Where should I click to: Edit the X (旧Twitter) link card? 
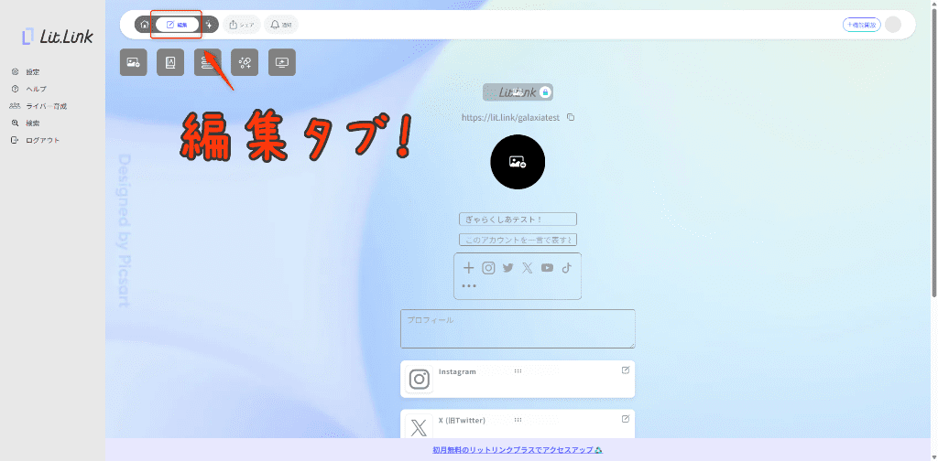click(x=626, y=419)
